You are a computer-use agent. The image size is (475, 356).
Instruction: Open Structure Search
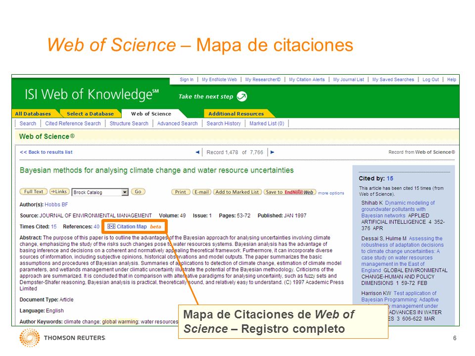pyautogui.click(x=129, y=124)
